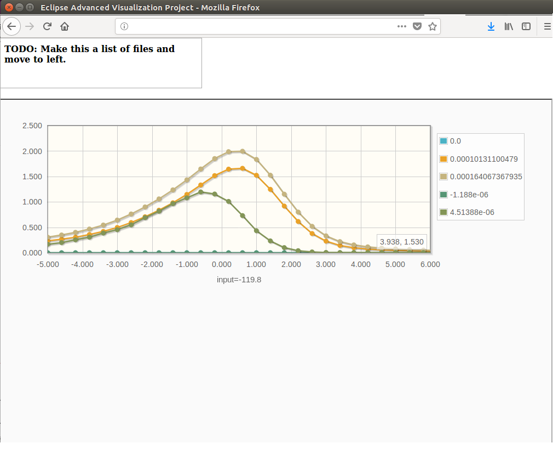Click inside the address bar field
553x460 pixels.
pyautogui.click(x=257, y=26)
